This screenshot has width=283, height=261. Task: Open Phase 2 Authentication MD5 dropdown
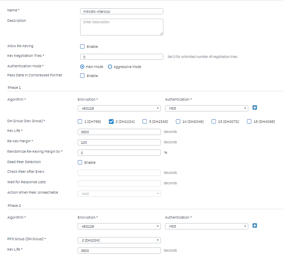207,226
